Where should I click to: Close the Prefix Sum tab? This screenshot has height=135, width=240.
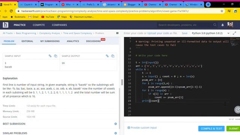pyautogui.click(x=98, y=4)
